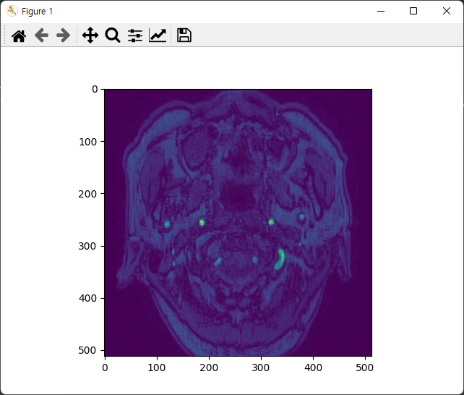Image resolution: width=464 pixels, height=395 pixels.
Task: Click the x-axis tick label 400
Action: [313, 368]
